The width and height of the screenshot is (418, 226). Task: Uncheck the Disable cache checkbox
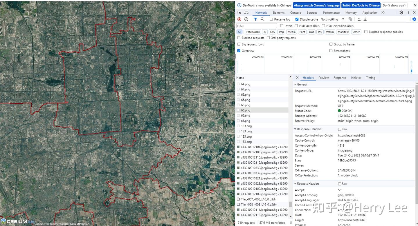297,19
